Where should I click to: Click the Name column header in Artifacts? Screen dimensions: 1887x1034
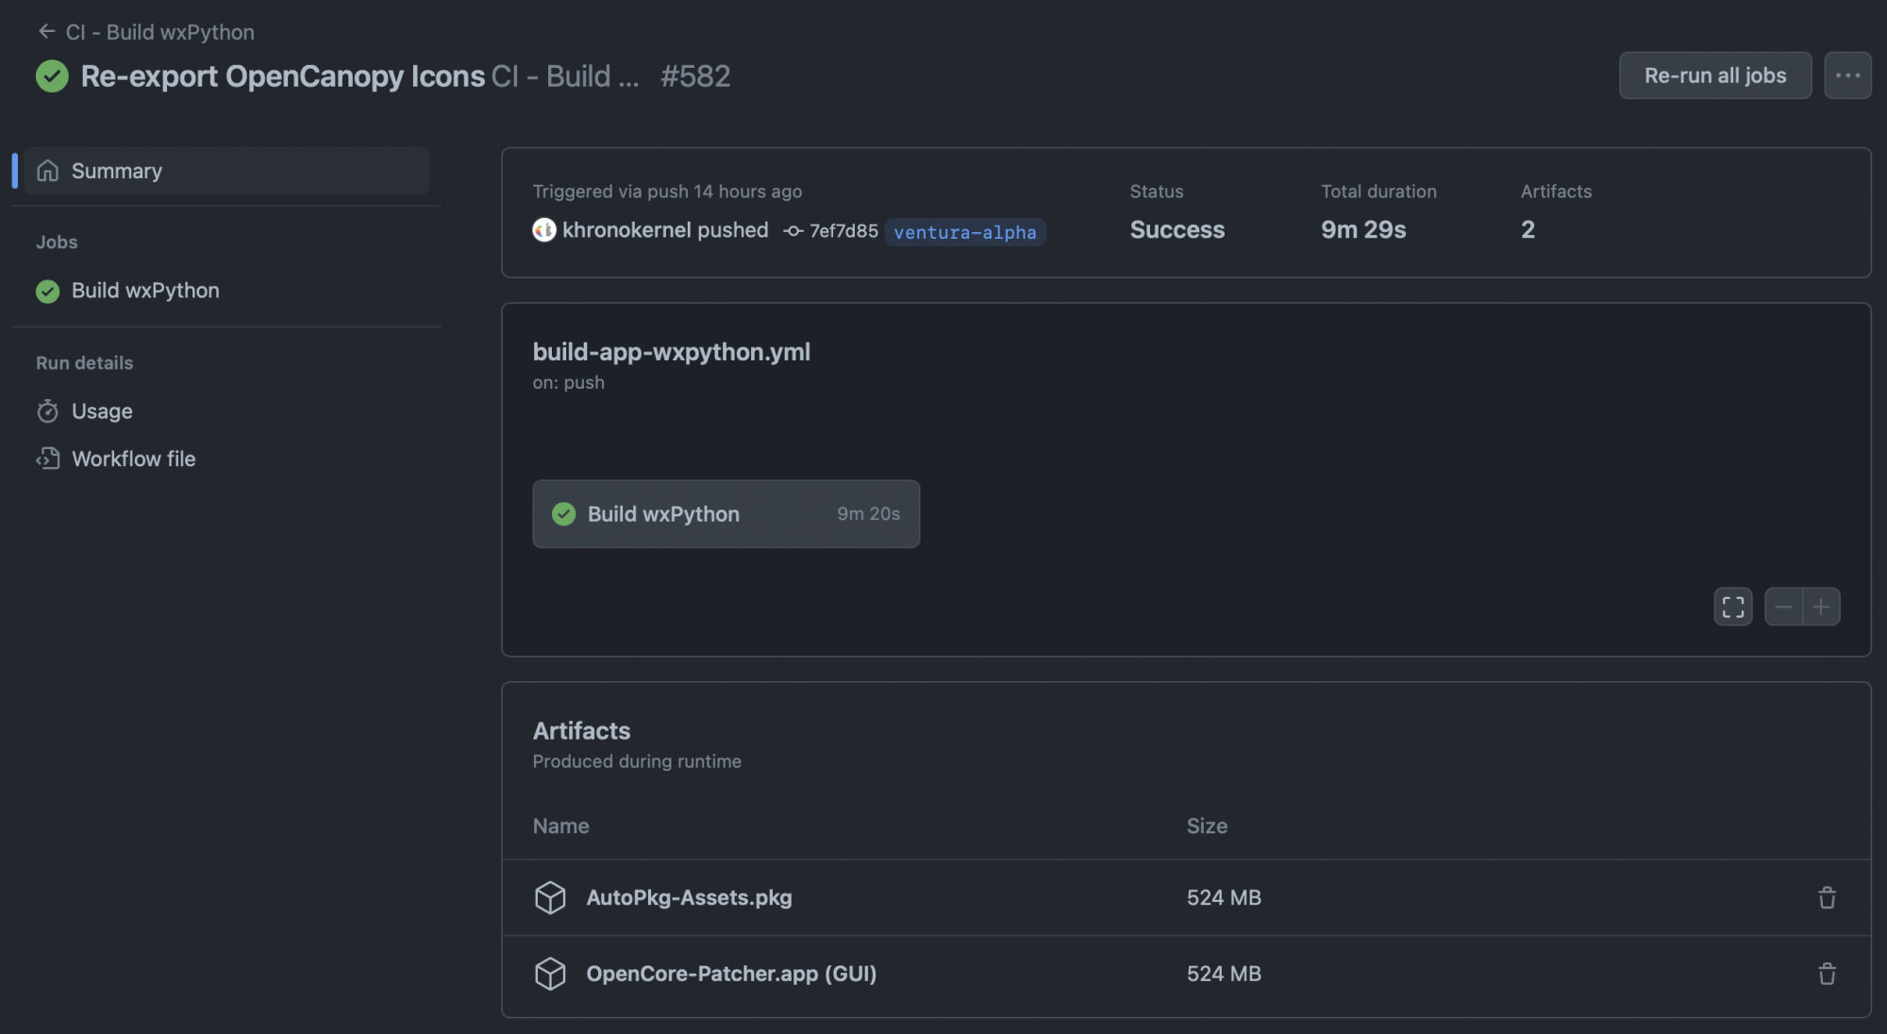560,826
